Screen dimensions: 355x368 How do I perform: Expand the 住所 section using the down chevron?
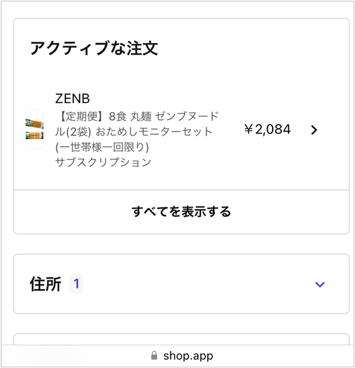tap(320, 284)
